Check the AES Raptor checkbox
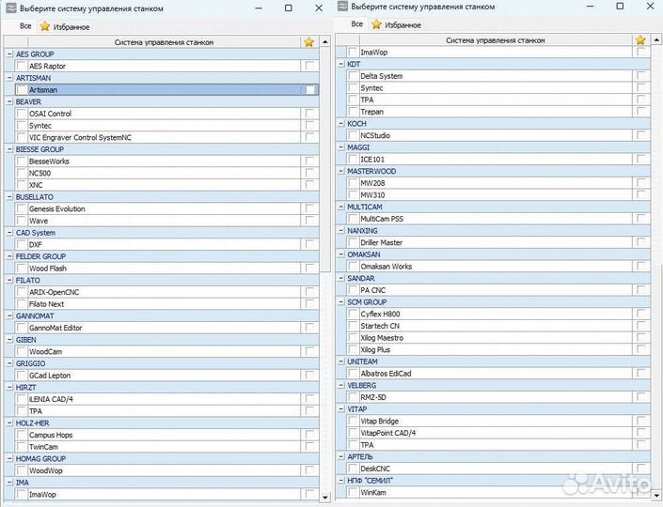Image resolution: width=663 pixels, height=507 pixels. pos(21,67)
